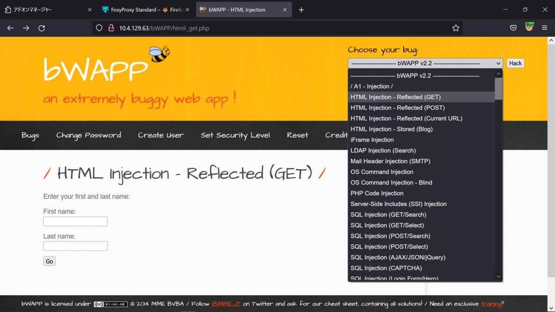The width and height of the screenshot is (555, 312).
Task: Click the Reset menu item
Action: coord(297,135)
